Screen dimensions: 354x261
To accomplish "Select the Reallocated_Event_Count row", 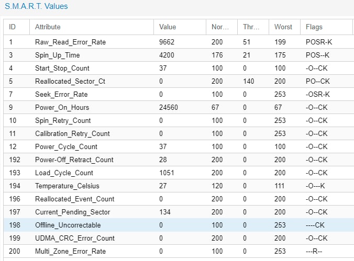I will click(179, 199).
